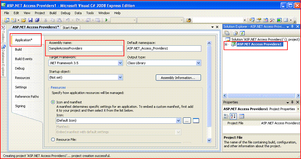Select the Signing settings tab
The image size is (301, 159).
tap(20, 106)
